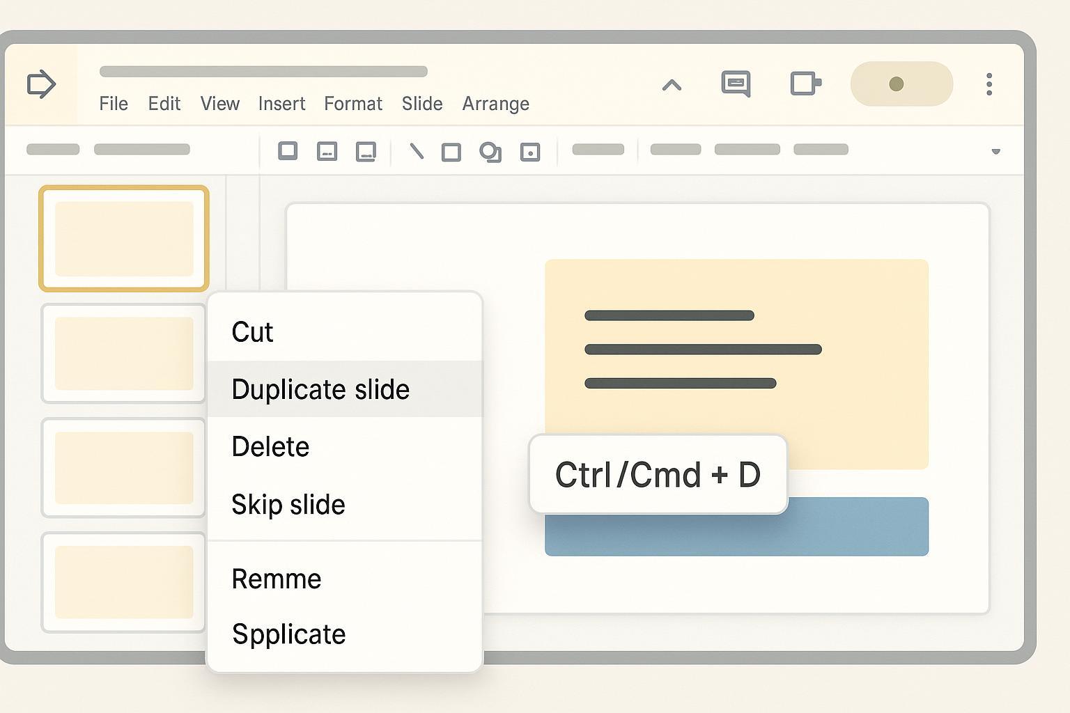
Task: Open the three-dot more options menu
Action: (988, 84)
